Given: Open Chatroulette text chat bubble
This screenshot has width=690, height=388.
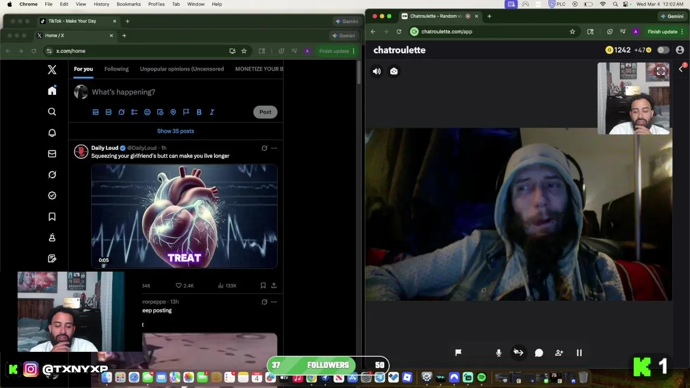Looking at the screenshot, I should pyautogui.click(x=539, y=352).
